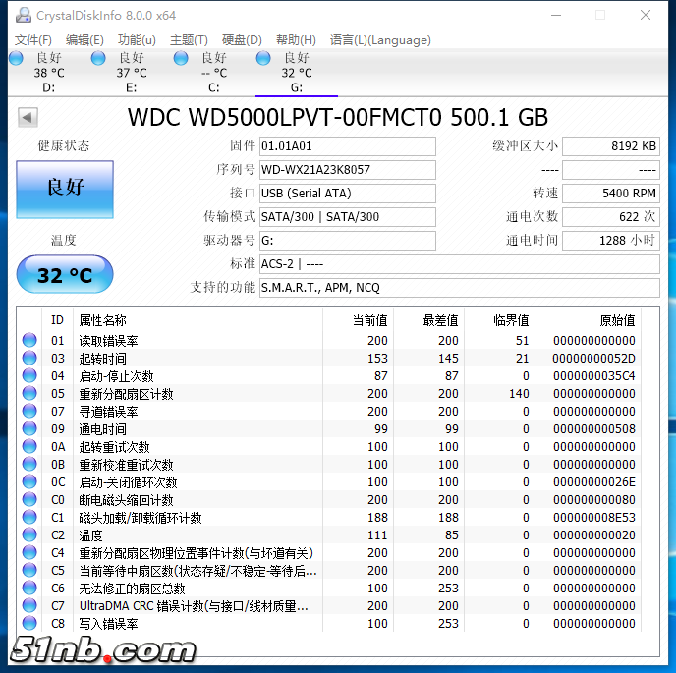Image resolution: width=676 pixels, height=673 pixels.
Task: Click the previous disk arrow button
Action: pyautogui.click(x=28, y=118)
